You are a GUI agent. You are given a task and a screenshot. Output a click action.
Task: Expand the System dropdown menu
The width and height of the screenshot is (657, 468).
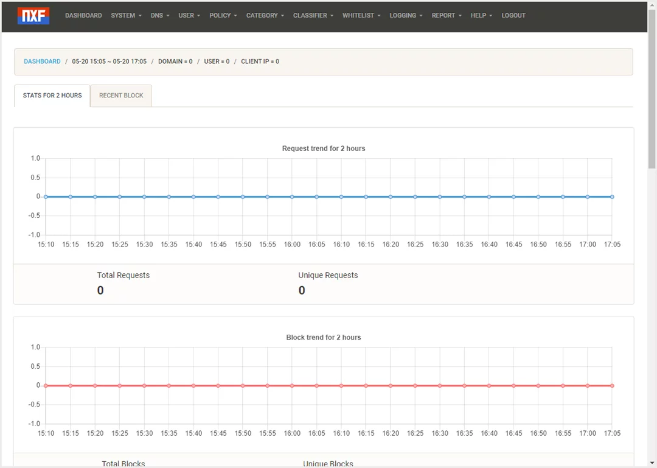click(126, 16)
